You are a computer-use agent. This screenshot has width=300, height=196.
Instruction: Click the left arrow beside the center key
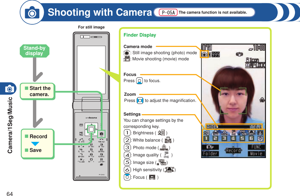[x=86, y=130]
